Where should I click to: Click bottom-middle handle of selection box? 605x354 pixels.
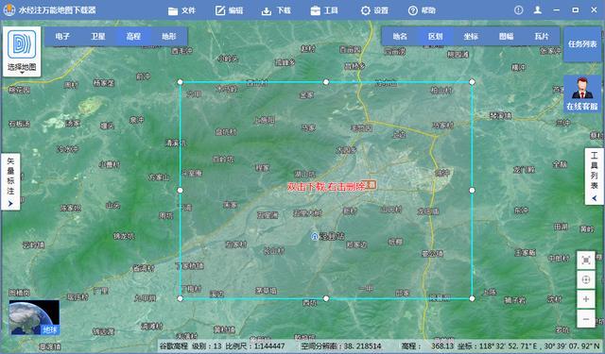[326, 298]
